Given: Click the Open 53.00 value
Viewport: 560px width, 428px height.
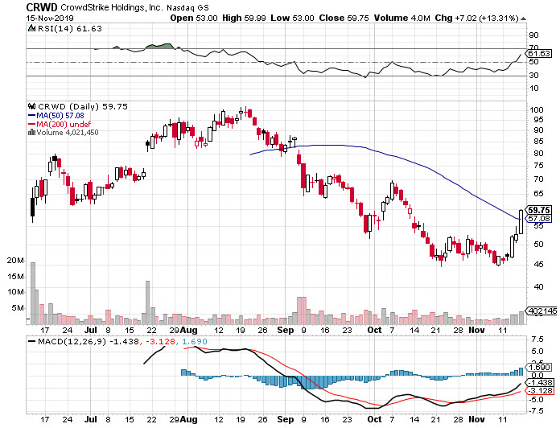Looking at the screenshot, I should [194, 18].
